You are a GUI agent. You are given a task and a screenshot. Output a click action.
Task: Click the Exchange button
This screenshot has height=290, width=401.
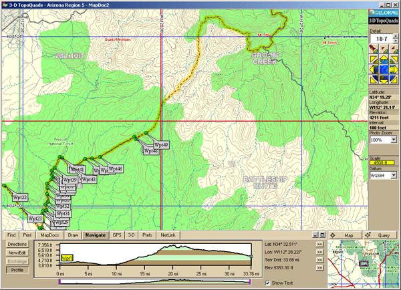(17, 261)
